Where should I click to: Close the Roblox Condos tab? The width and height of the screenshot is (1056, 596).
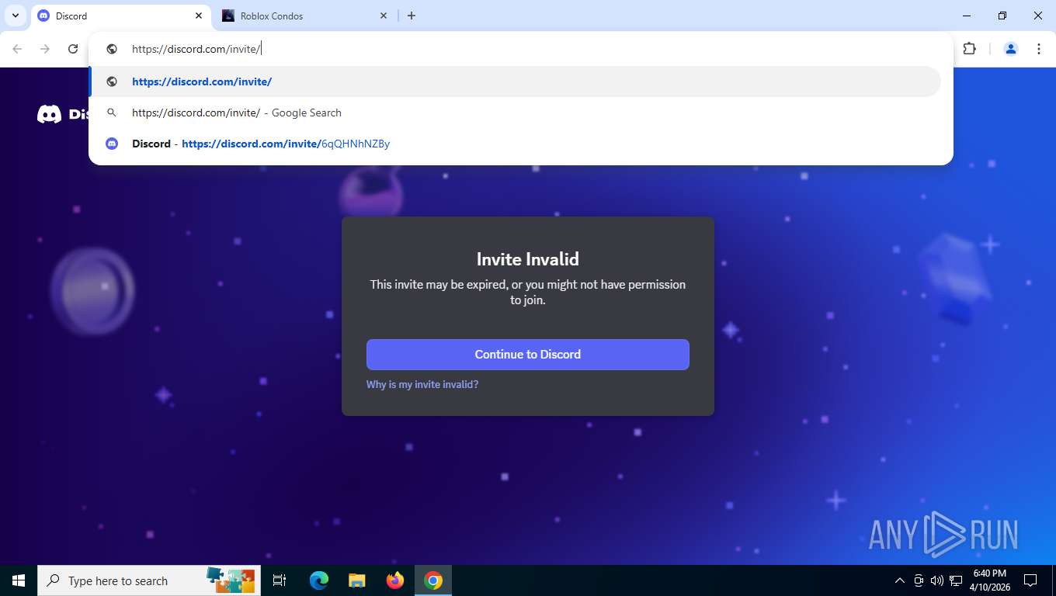(384, 16)
